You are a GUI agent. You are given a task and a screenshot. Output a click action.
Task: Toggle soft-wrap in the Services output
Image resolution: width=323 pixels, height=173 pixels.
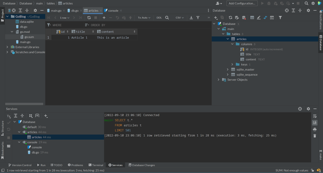[315, 116]
